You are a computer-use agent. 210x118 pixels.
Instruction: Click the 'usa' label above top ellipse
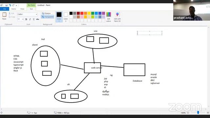(95, 31)
